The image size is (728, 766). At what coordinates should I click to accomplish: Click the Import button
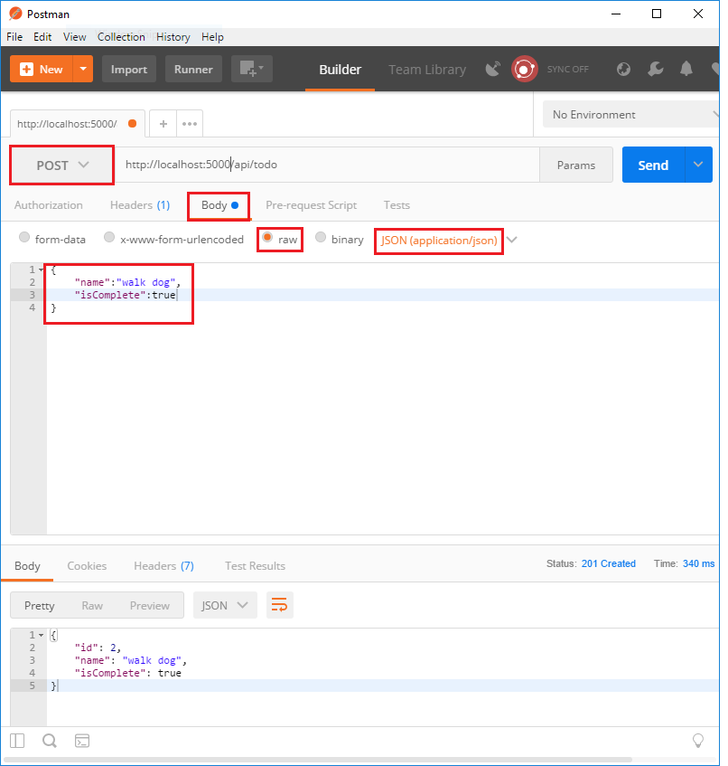point(129,70)
